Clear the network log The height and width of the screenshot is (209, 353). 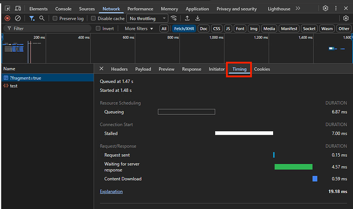[18, 18]
